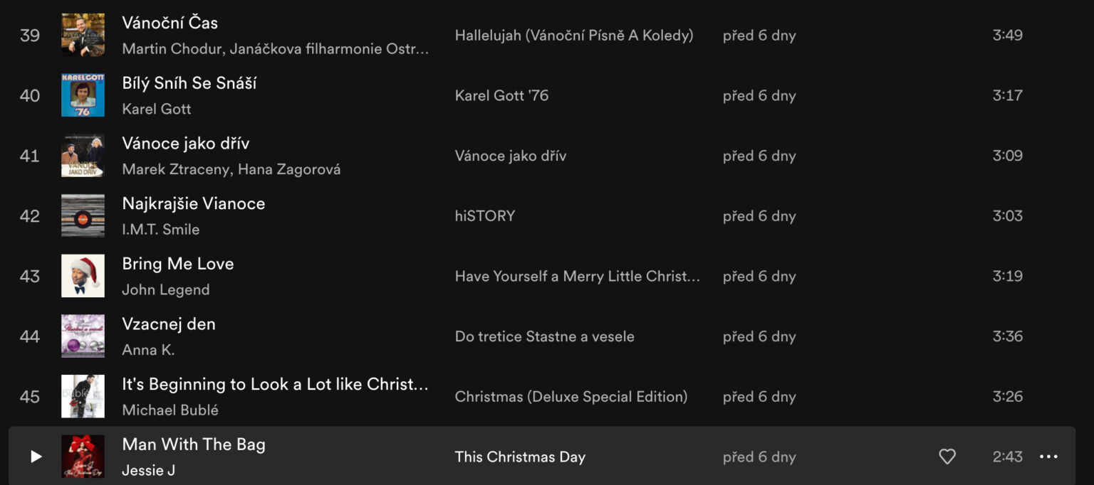Open the album art thumbnail for "Vánoční Čas"
1094x485 pixels.
(83, 34)
